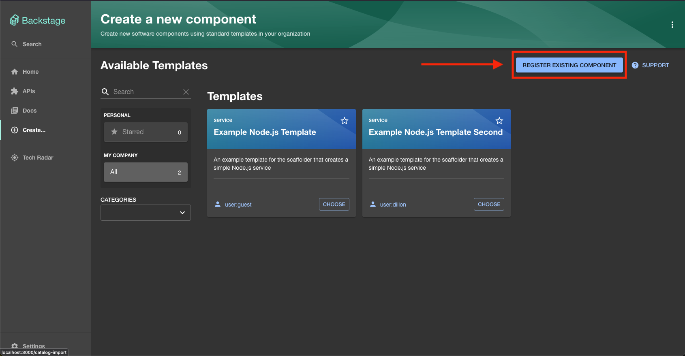The height and width of the screenshot is (356, 685).
Task: Focus the template Search input field
Action: (146, 92)
